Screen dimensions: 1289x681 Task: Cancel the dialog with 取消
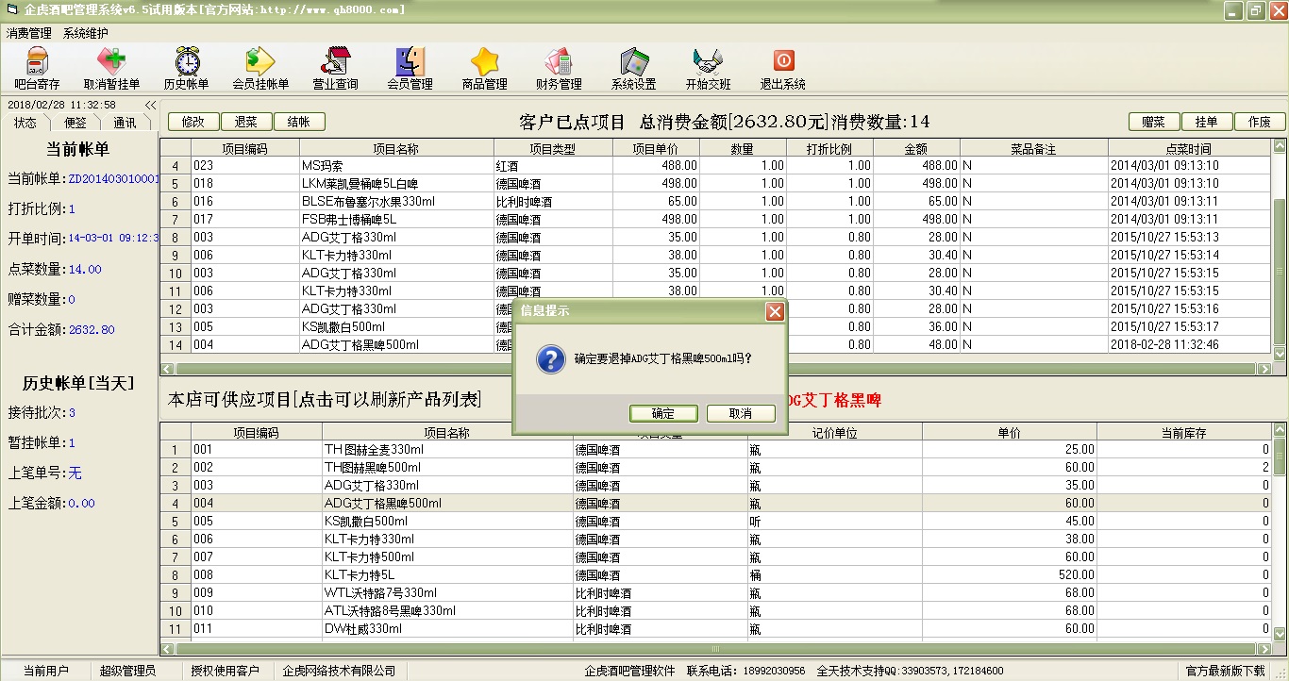pyautogui.click(x=742, y=413)
